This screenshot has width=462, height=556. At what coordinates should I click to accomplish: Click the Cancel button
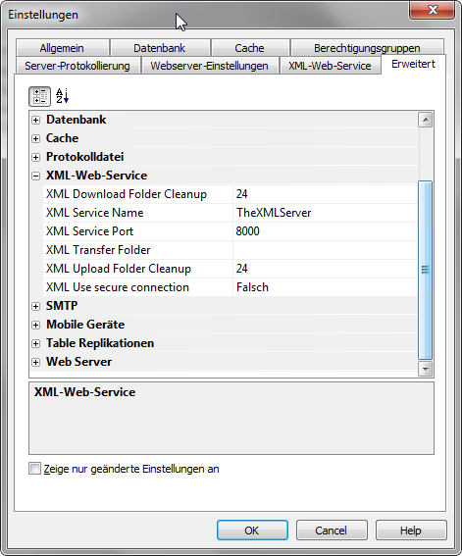click(x=332, y=531)
